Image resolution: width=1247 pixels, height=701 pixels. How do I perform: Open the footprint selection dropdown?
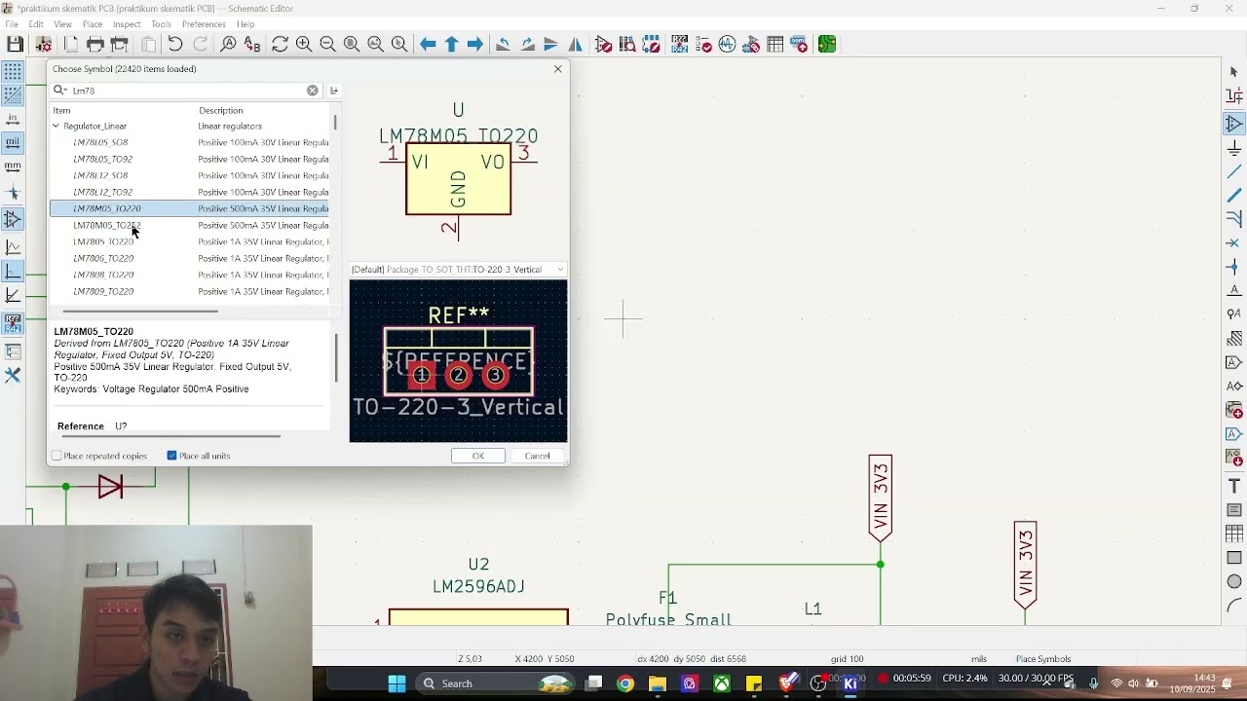point(459,270)
